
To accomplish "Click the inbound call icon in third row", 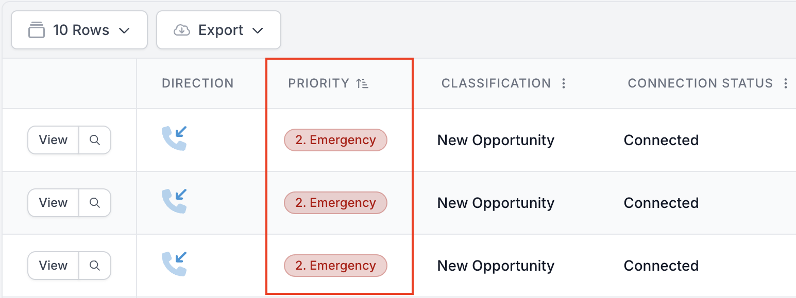I will coord(174,264).
